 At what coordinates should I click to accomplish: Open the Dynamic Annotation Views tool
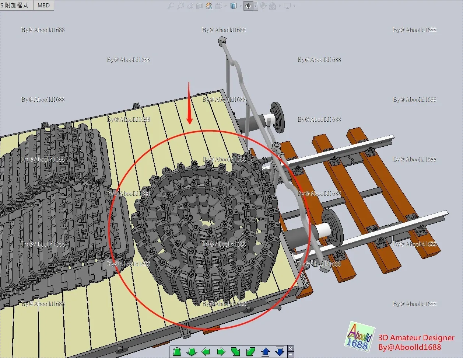point(209,6)
